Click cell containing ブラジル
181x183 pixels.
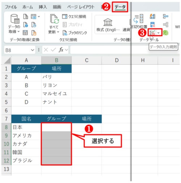[26, 161]
